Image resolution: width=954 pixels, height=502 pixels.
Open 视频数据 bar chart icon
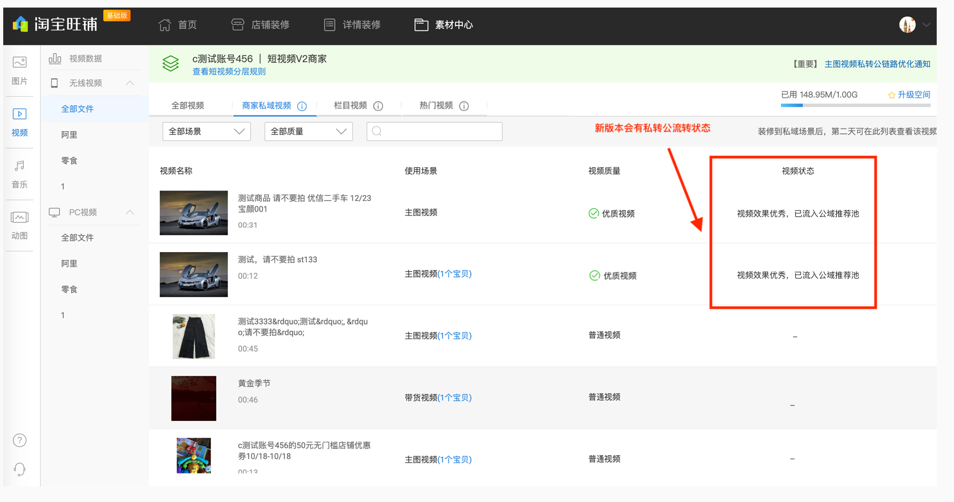pyautogui.click(x=55, y=58)
